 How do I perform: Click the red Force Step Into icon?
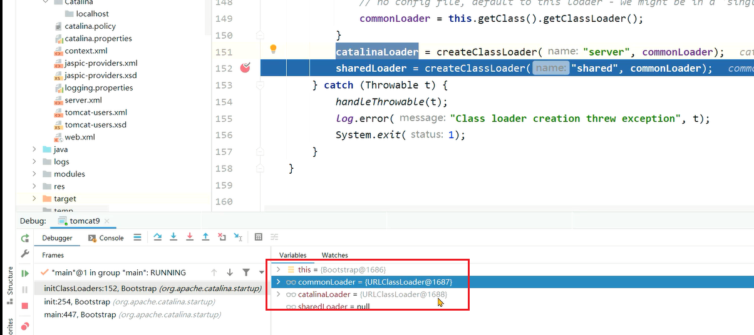[x=189, y=237]
